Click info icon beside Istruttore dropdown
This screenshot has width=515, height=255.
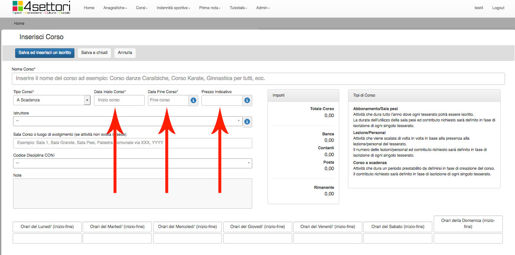[x=247, y=121]
